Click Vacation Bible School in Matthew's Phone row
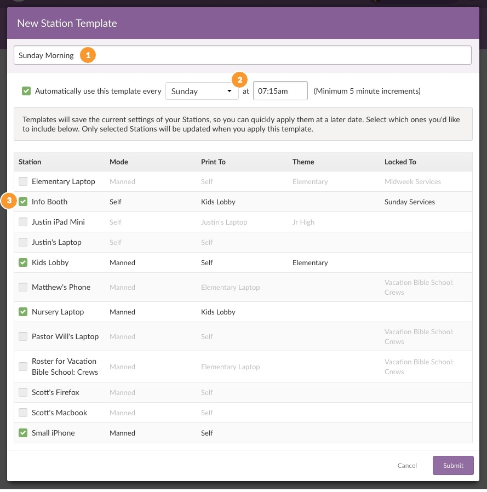 pyautogui.click(x=419, y=287)
